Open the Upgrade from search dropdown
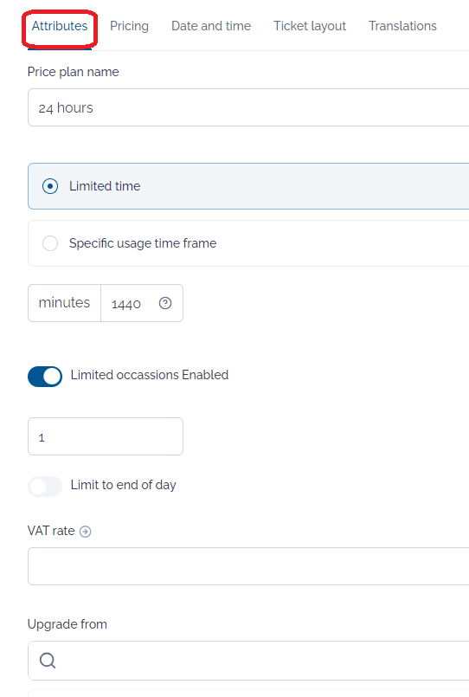Viewport: 469px width, 697px height. (248, 661)
